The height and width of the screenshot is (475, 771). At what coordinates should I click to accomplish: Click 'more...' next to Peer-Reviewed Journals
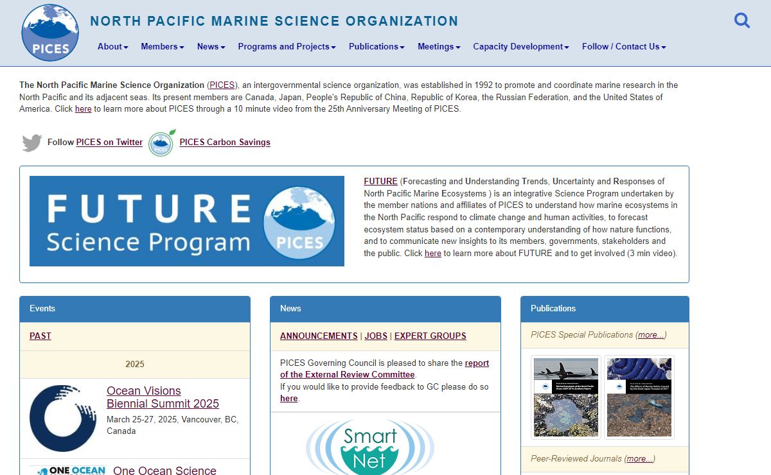[x=639, y=459]
